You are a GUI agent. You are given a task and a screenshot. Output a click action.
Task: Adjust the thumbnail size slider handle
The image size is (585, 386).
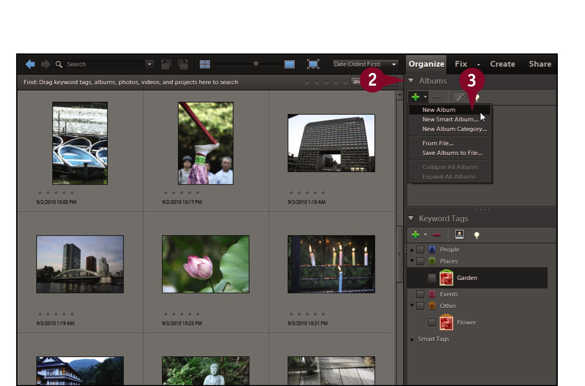[256, 64]
